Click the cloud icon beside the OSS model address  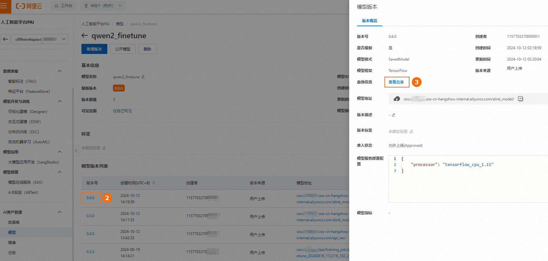point(397,99)
